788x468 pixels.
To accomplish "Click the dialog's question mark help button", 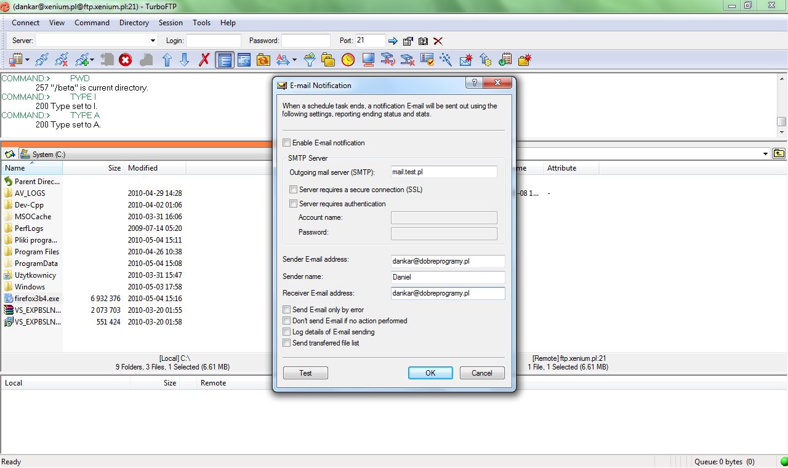I will tap(474, 83).
